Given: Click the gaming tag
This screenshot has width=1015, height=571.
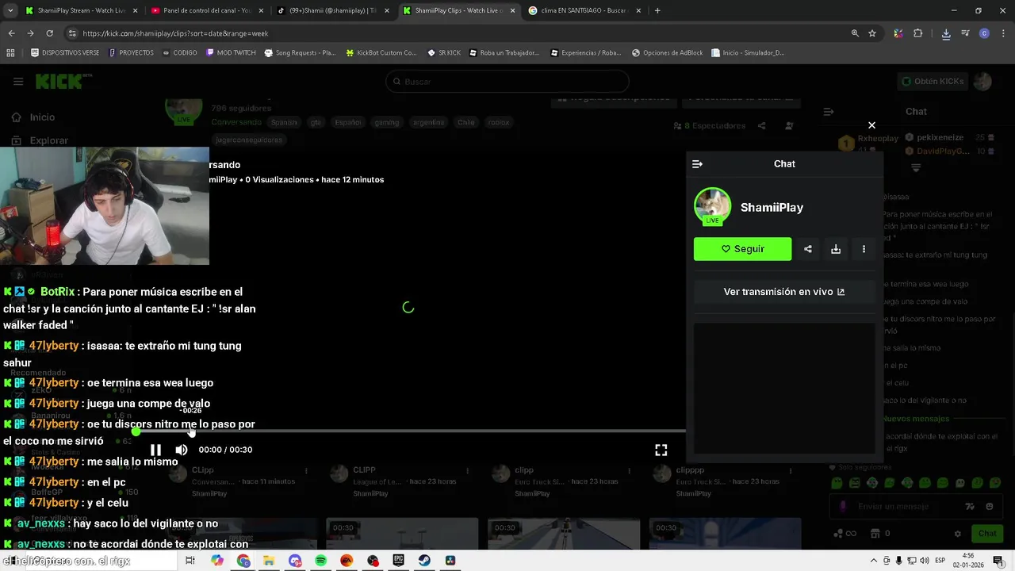Looking at the screenshot, I should pyautogui.click(x=387, y=122).
